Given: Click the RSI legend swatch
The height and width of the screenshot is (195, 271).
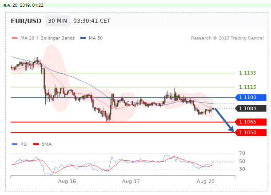Looking at the screenshot, I should point(15,144).
